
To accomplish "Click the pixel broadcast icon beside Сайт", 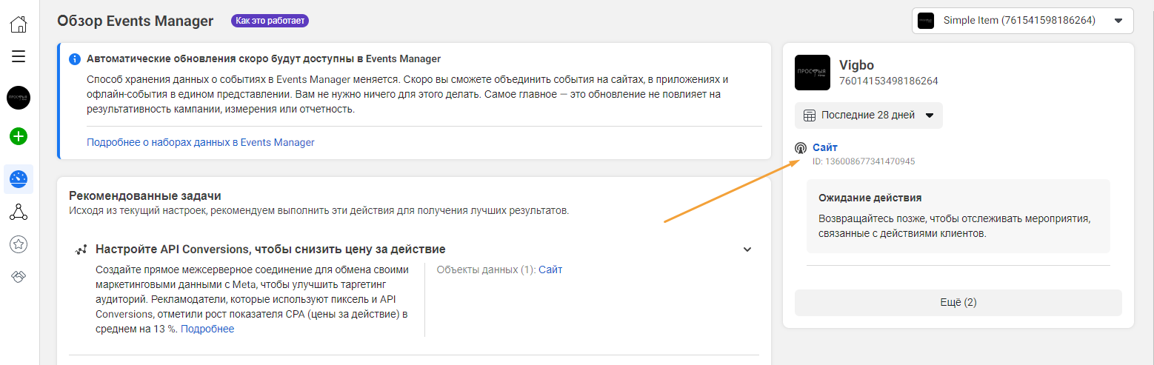I will [x=801, y=148].
